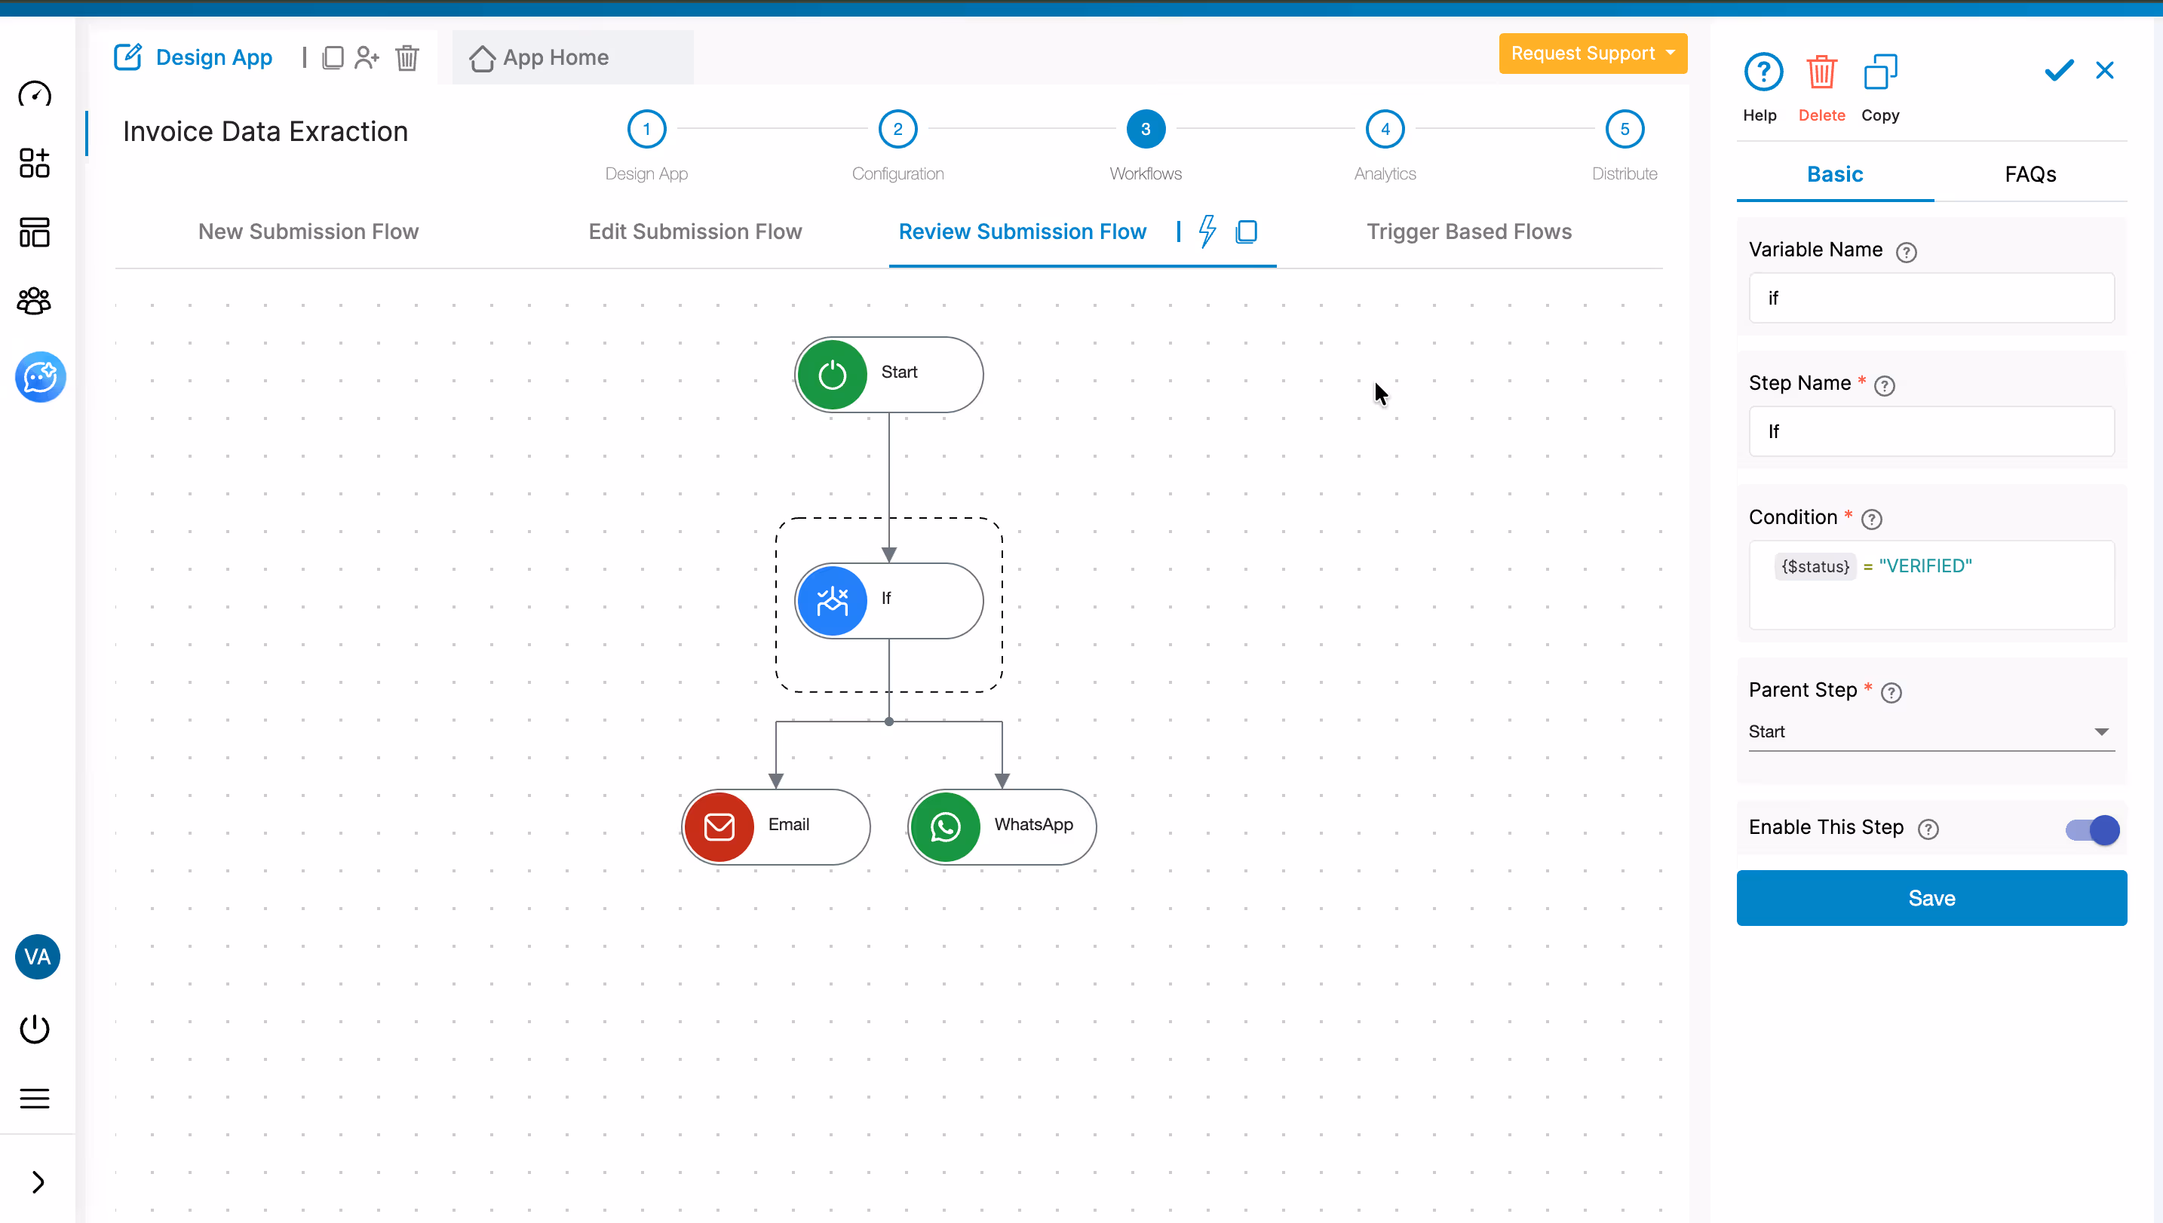Viewport: 2163px width, 1223px height.
Task: Toggle the Enable This Step switch
Action: (x=2091, y=830)
